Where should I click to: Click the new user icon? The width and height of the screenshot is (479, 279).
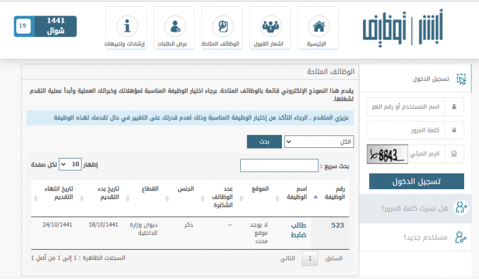[x=461, y=237]
